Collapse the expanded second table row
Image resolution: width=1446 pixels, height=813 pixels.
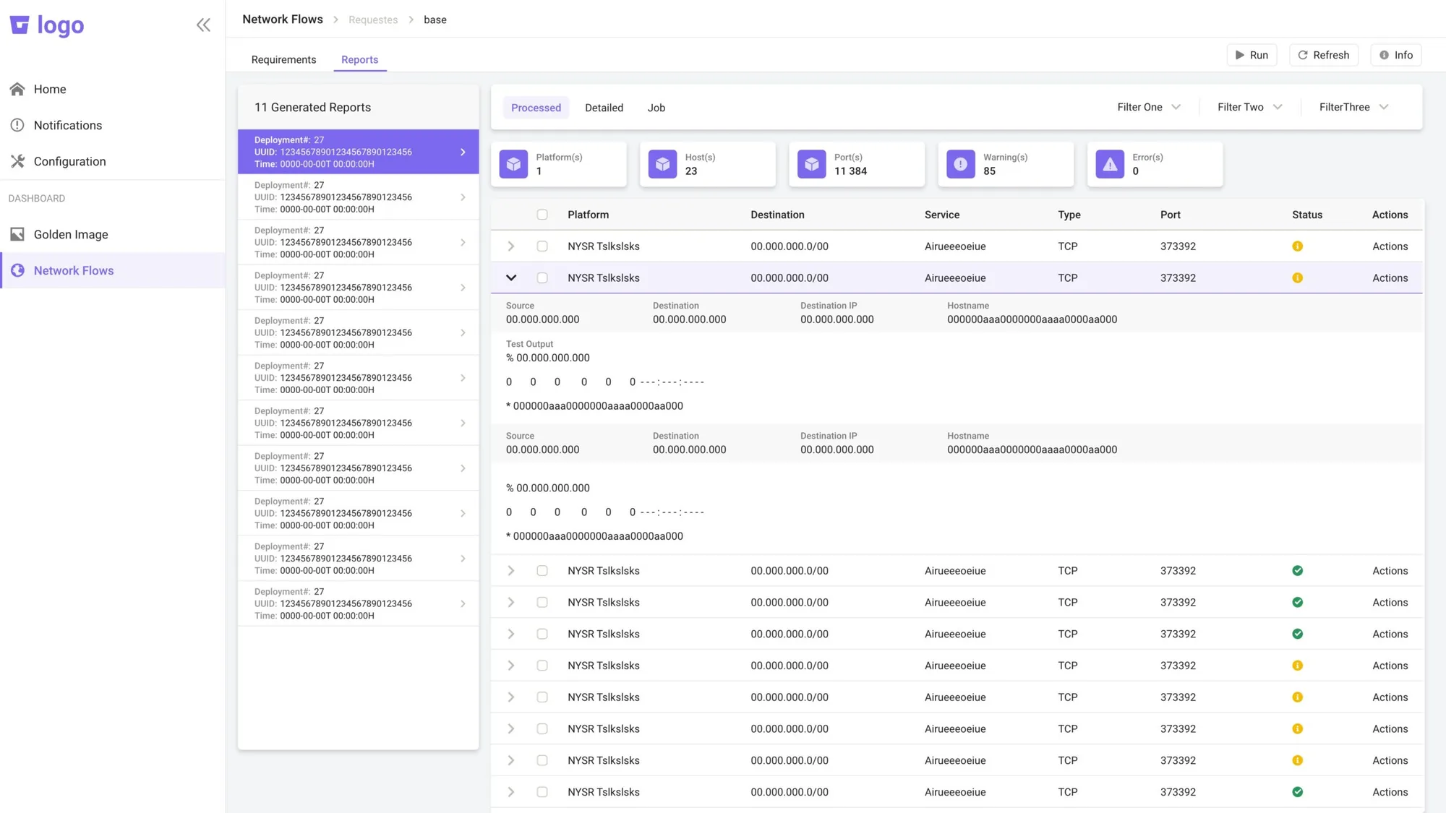511,278
